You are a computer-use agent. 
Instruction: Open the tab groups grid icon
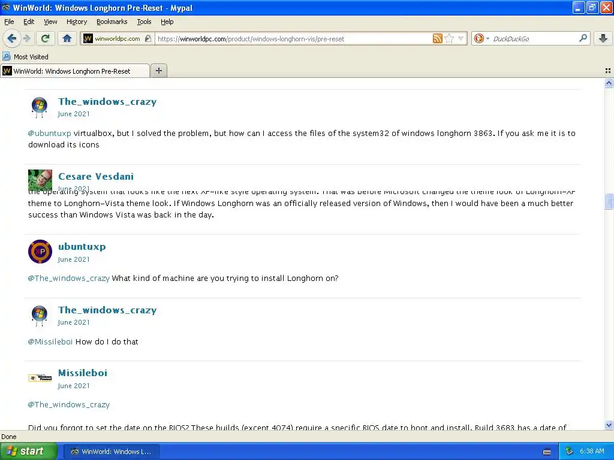click(608, 71)
